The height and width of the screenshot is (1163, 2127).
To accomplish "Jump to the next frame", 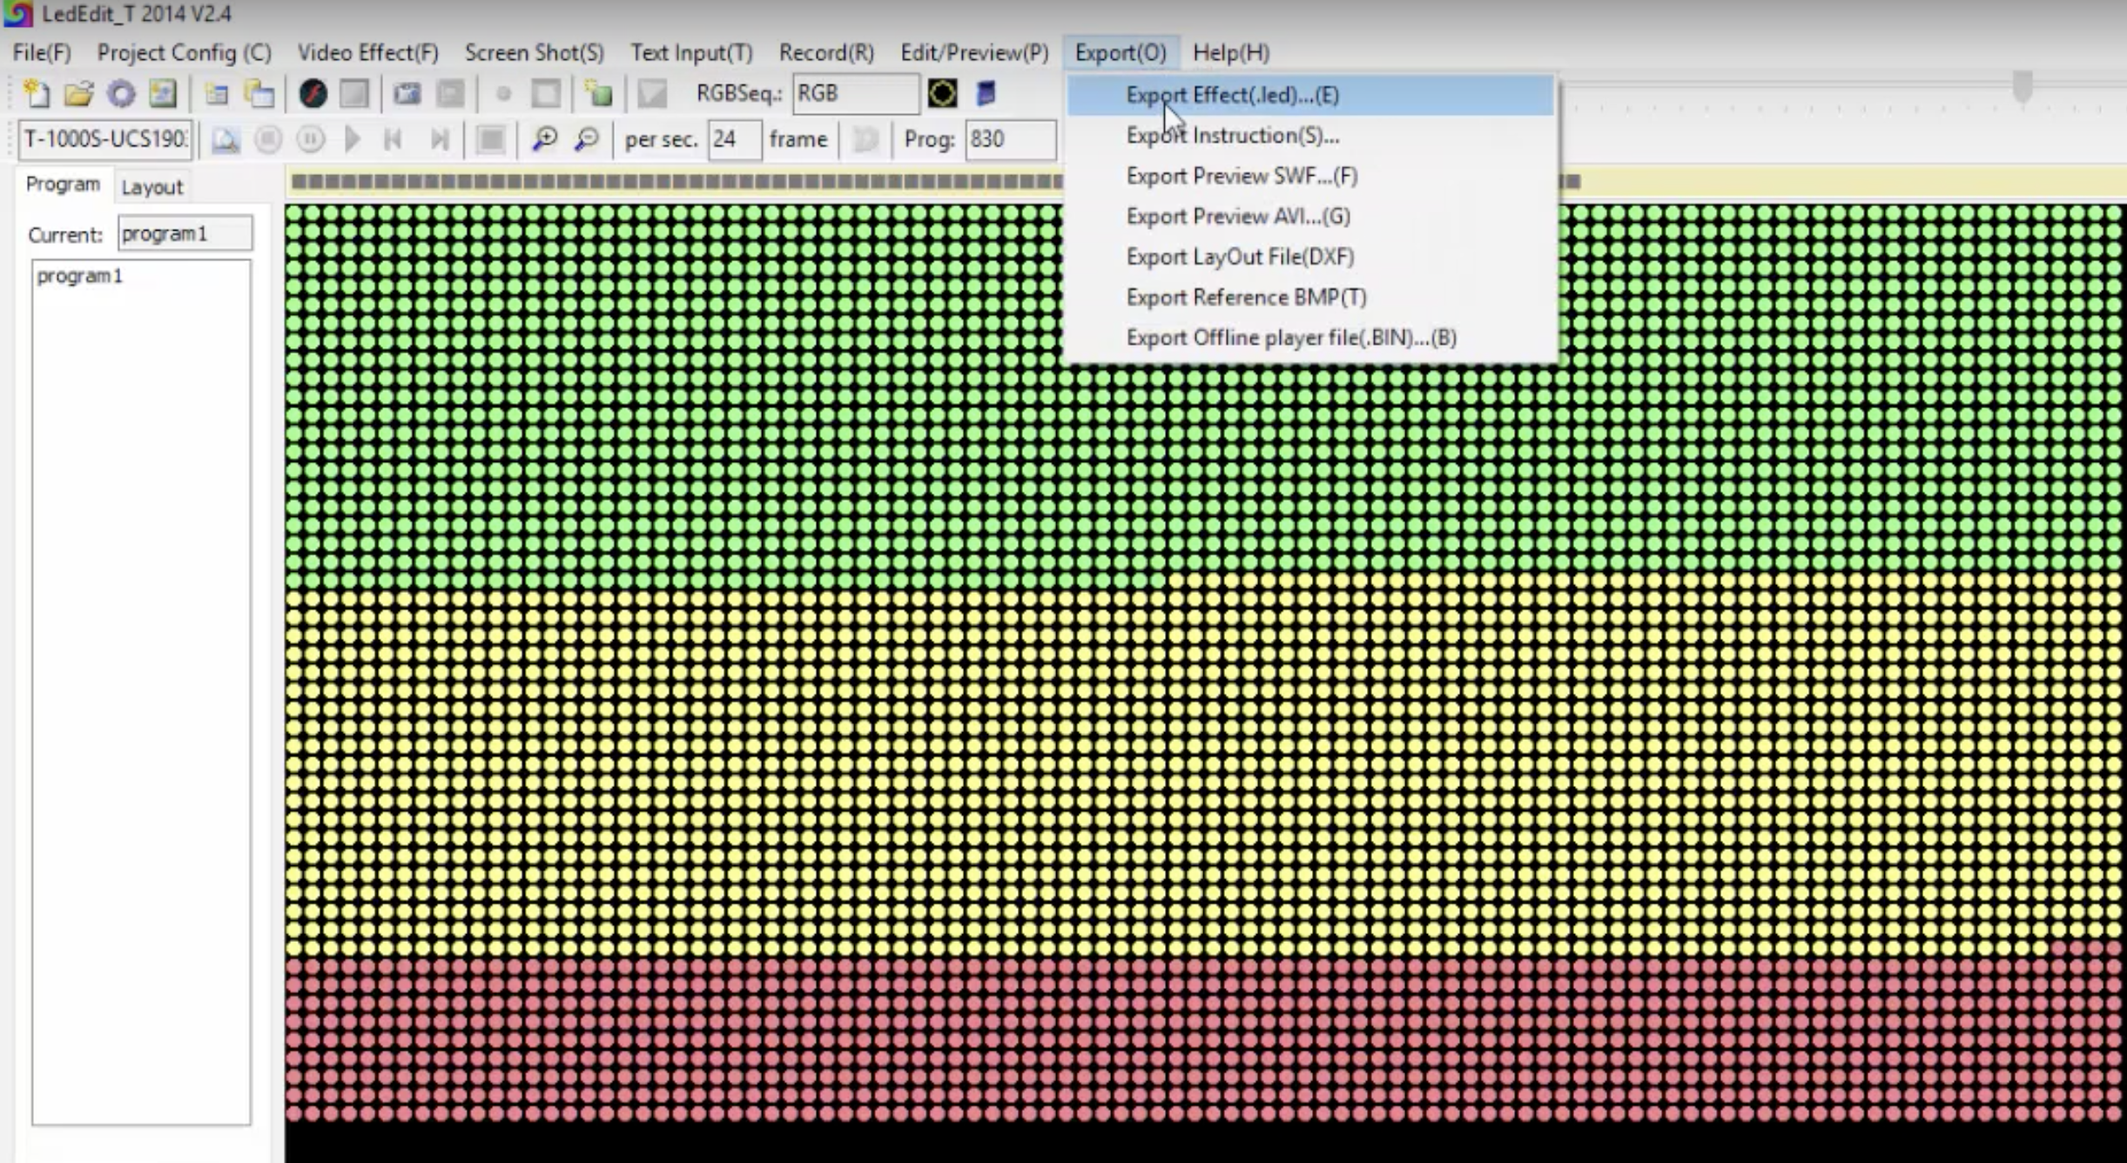I will [x=440, y=139].
